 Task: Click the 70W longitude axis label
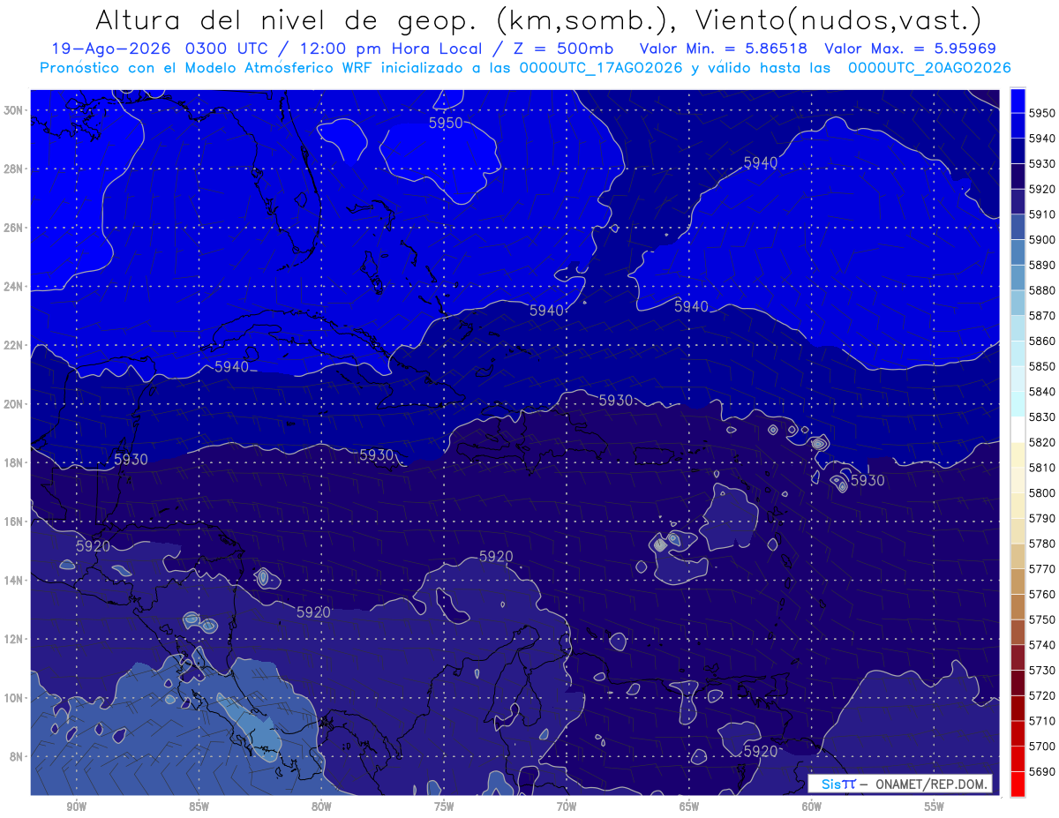[567, 807]
